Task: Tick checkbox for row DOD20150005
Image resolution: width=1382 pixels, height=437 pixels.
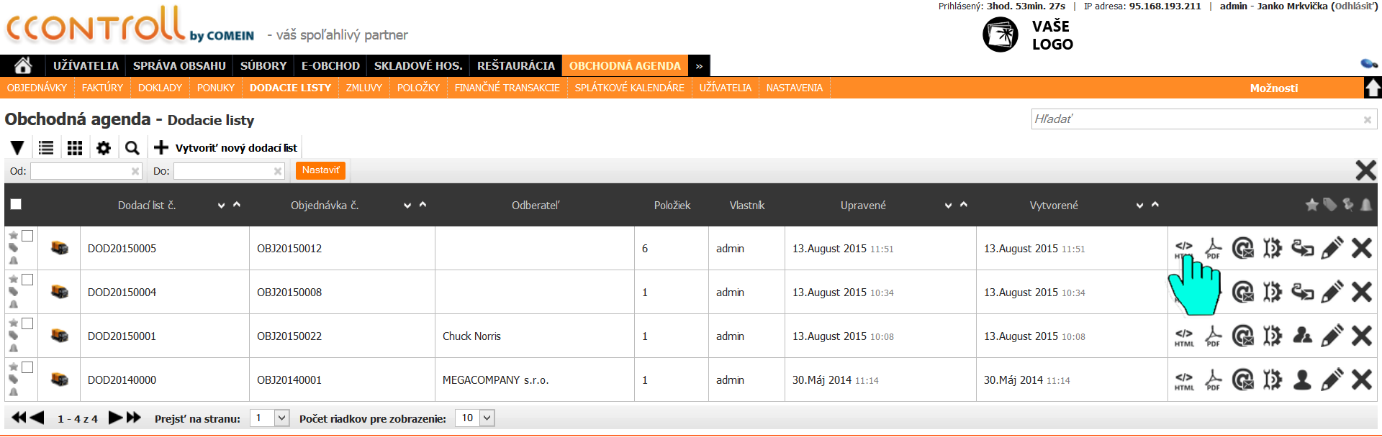Action: [27, 236]
